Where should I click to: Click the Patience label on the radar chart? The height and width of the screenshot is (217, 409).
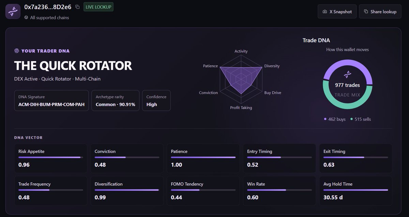pyautogui.click(x=210, y=66)
